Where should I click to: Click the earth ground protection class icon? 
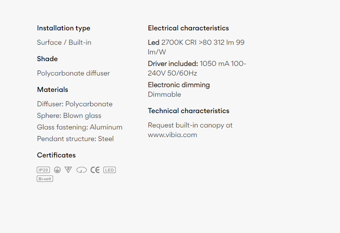click(57, 170)
